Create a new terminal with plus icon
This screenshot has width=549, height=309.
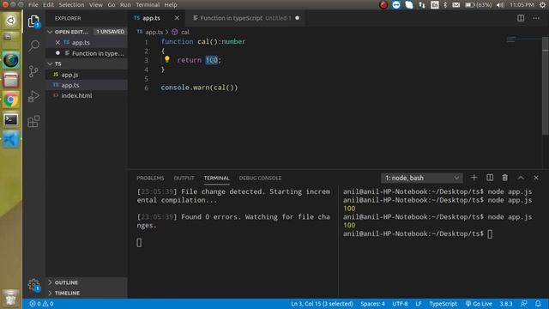coord(474,178)
